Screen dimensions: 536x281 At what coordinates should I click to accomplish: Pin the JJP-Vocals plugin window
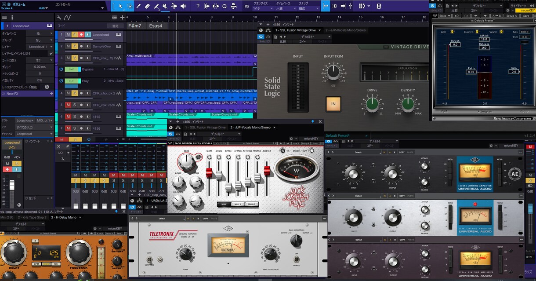coord(313,121)
